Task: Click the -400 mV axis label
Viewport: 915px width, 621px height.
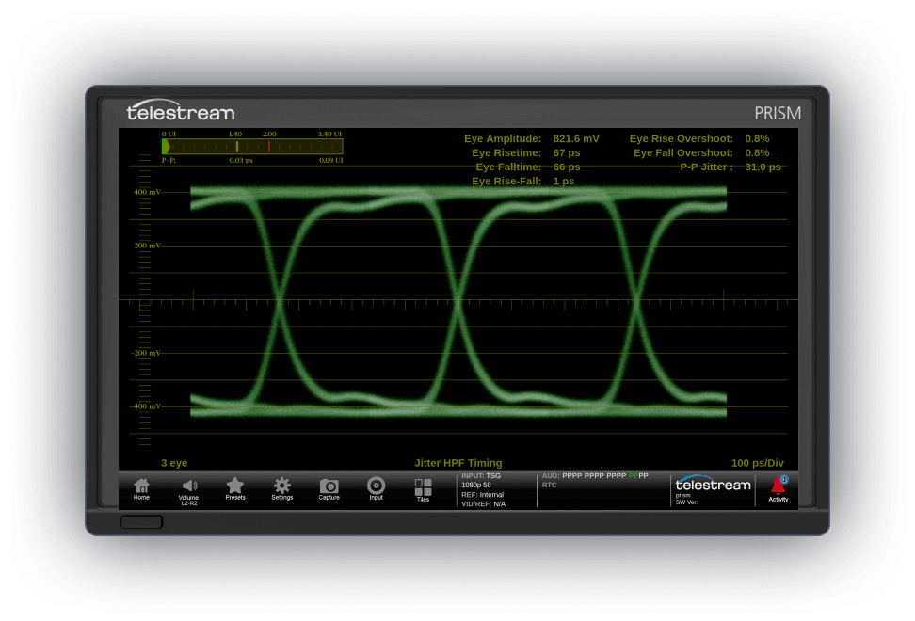Action: click(145, 406)
